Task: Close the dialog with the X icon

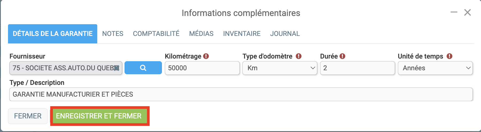Action: point(467,12)
